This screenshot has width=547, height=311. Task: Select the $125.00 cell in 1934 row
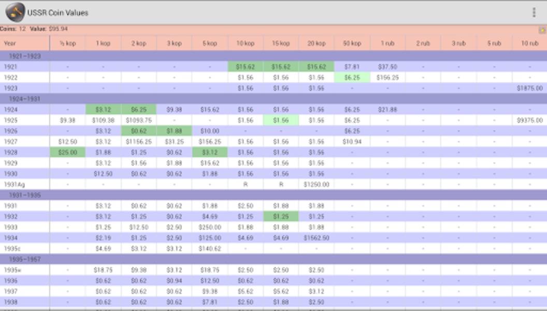(x=210, y=238)
